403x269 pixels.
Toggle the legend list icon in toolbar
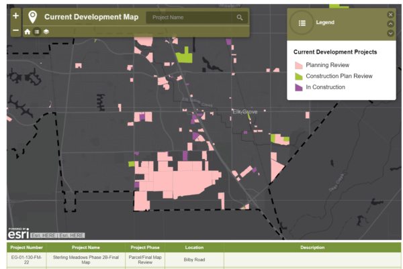[x=37, y=32]
